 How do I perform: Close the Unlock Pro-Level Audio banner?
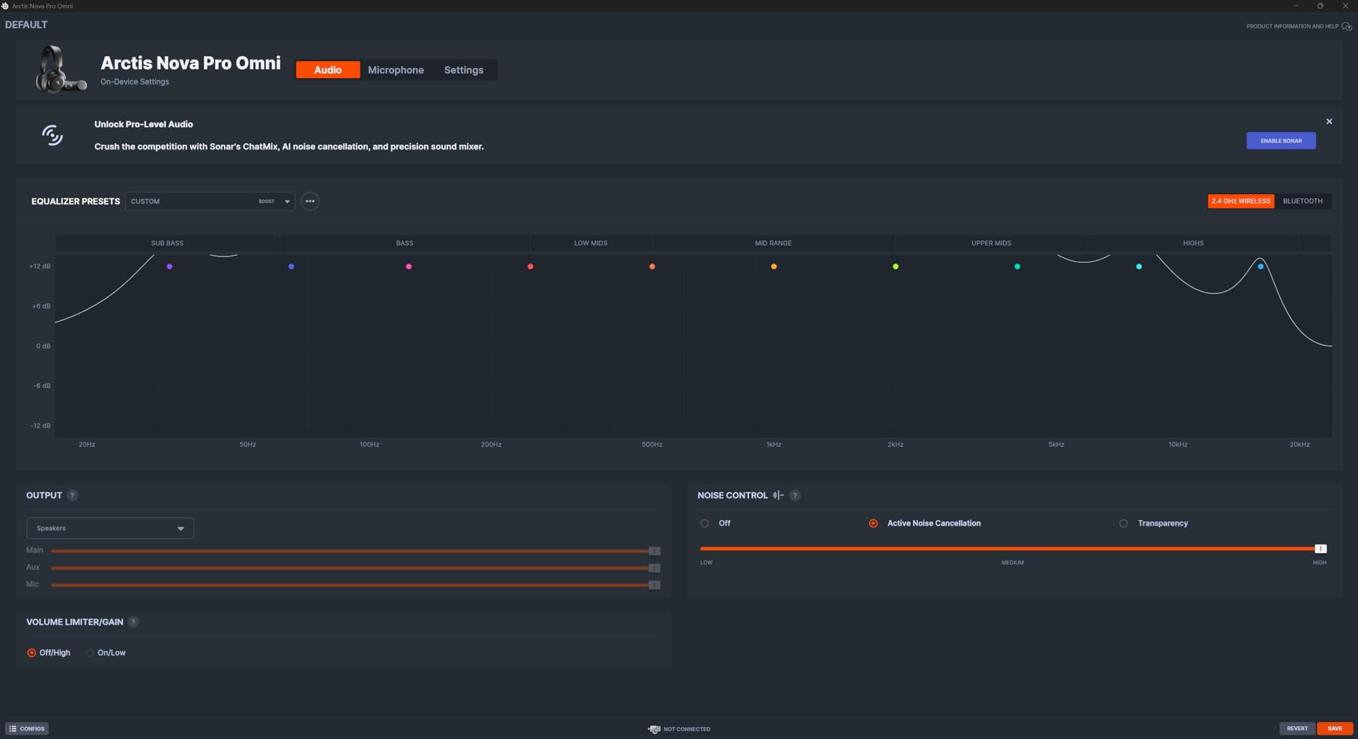[1329, 122]
